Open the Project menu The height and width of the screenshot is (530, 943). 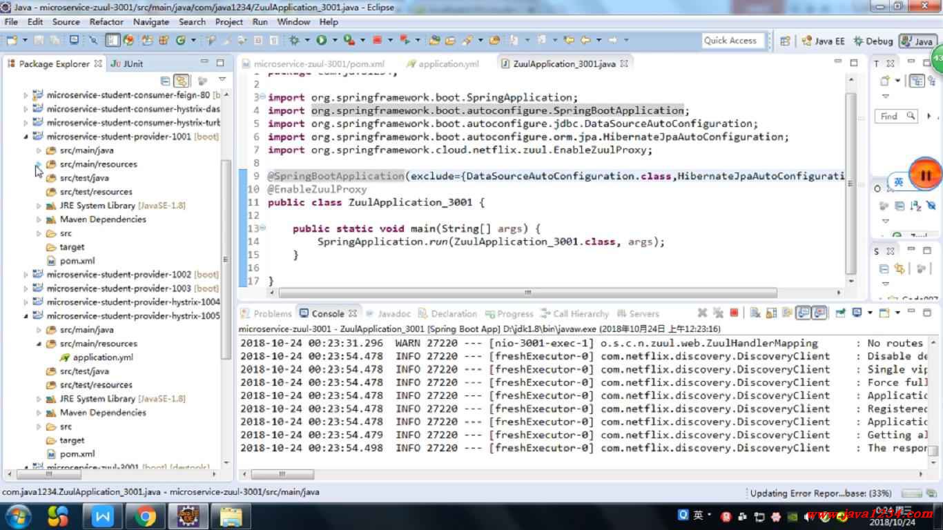(229, 21)
